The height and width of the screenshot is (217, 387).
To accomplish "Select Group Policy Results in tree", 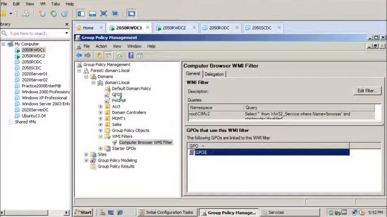I will coord(115,166).
